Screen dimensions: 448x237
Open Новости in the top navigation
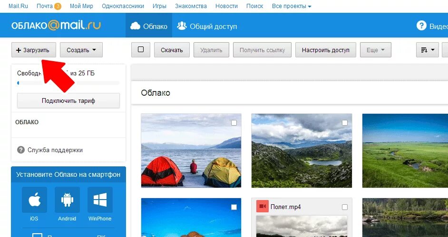point(226,6)
